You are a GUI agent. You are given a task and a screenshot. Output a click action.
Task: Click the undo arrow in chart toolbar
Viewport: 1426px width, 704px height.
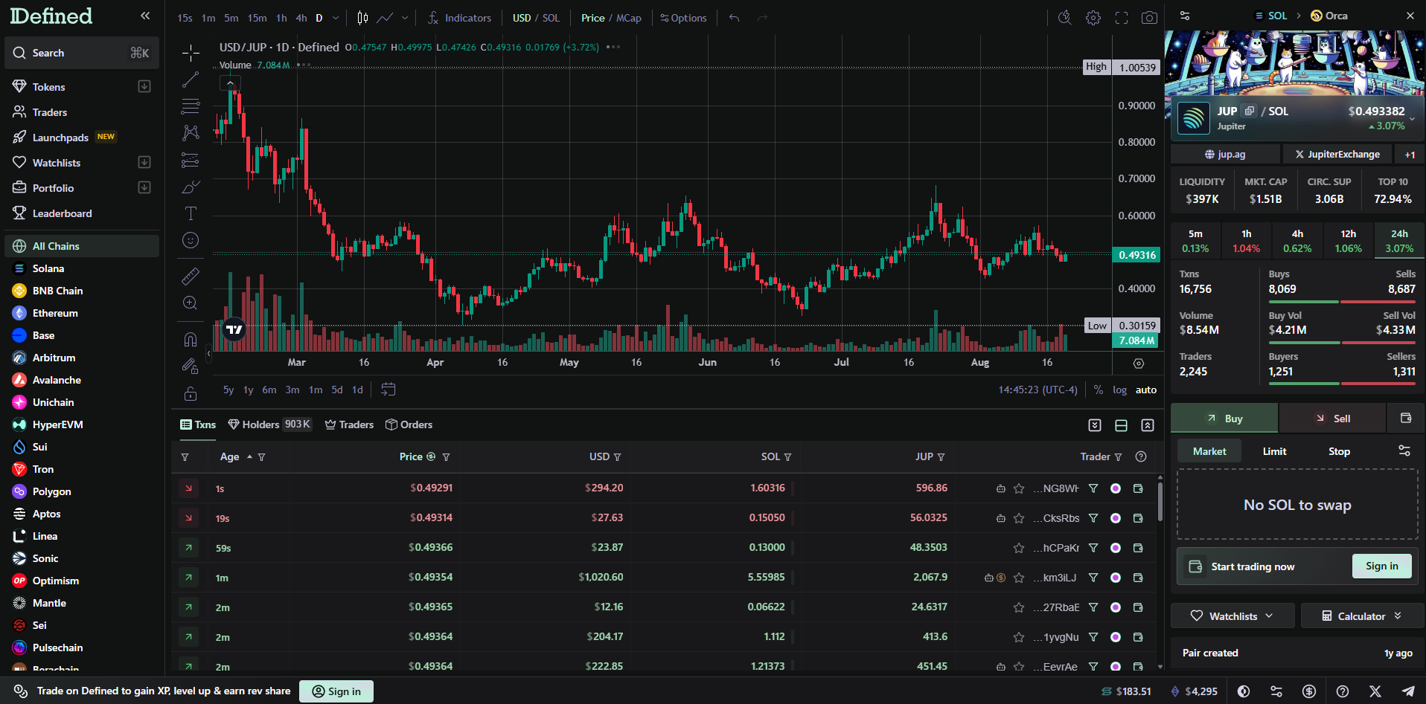tap(735, 18)
